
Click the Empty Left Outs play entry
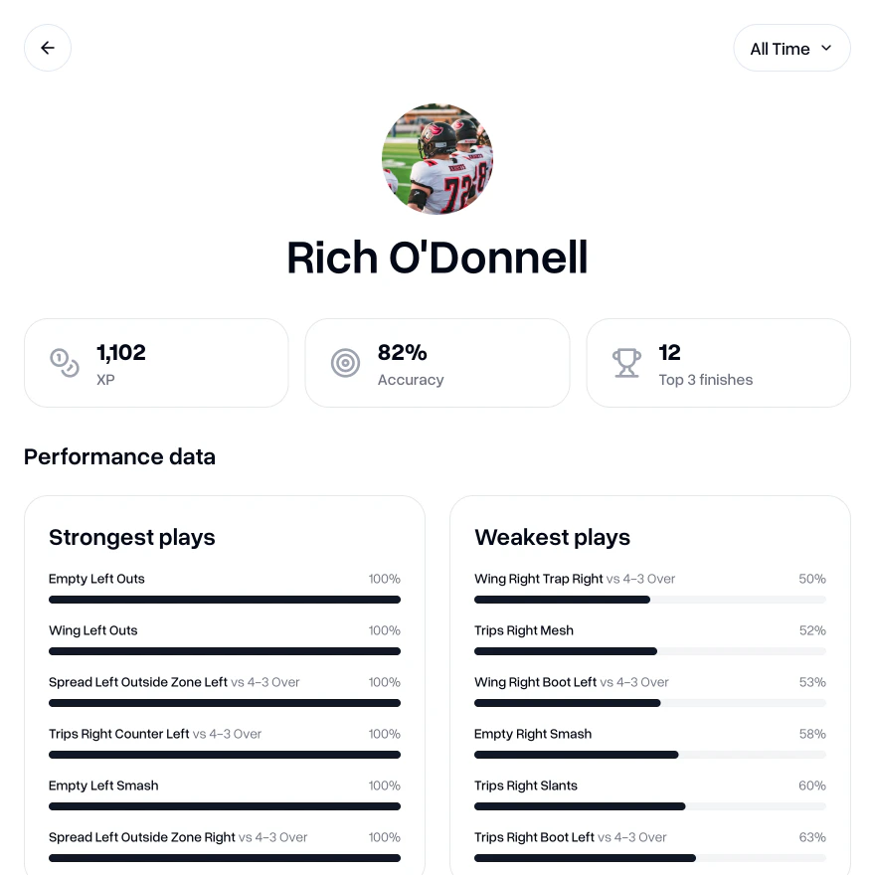[96, 579]
